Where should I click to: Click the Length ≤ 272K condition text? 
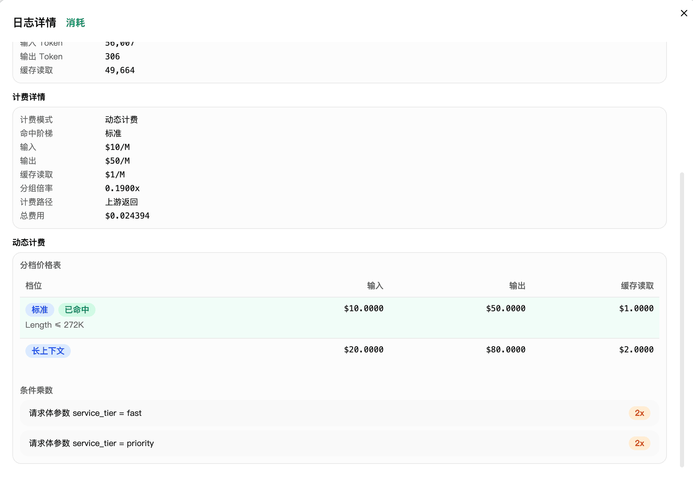click(55, 325)
